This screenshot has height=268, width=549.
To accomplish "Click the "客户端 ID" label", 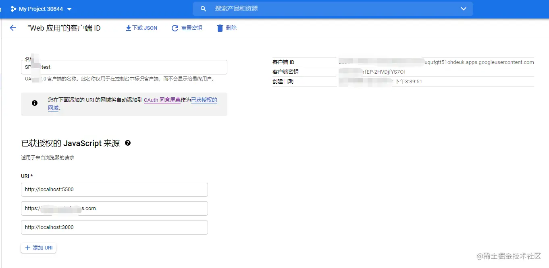I will point(283,62).
